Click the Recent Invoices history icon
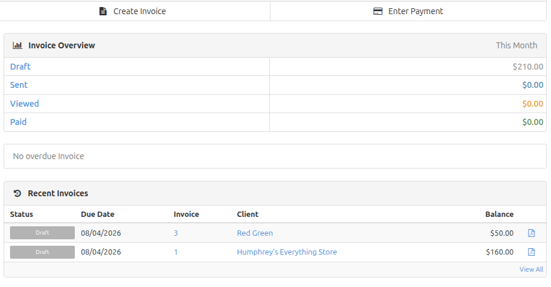 17,193
